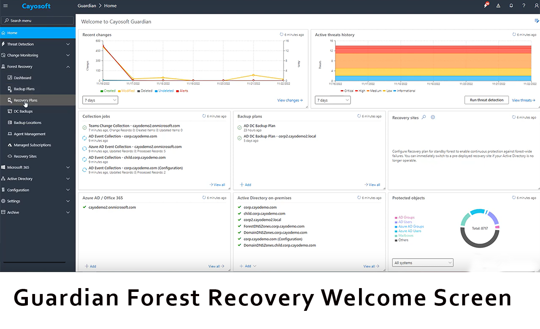Open the Azure AD Event Collection job
The height and width of the screenshot is (329, 540).
[x=135, y=147]
